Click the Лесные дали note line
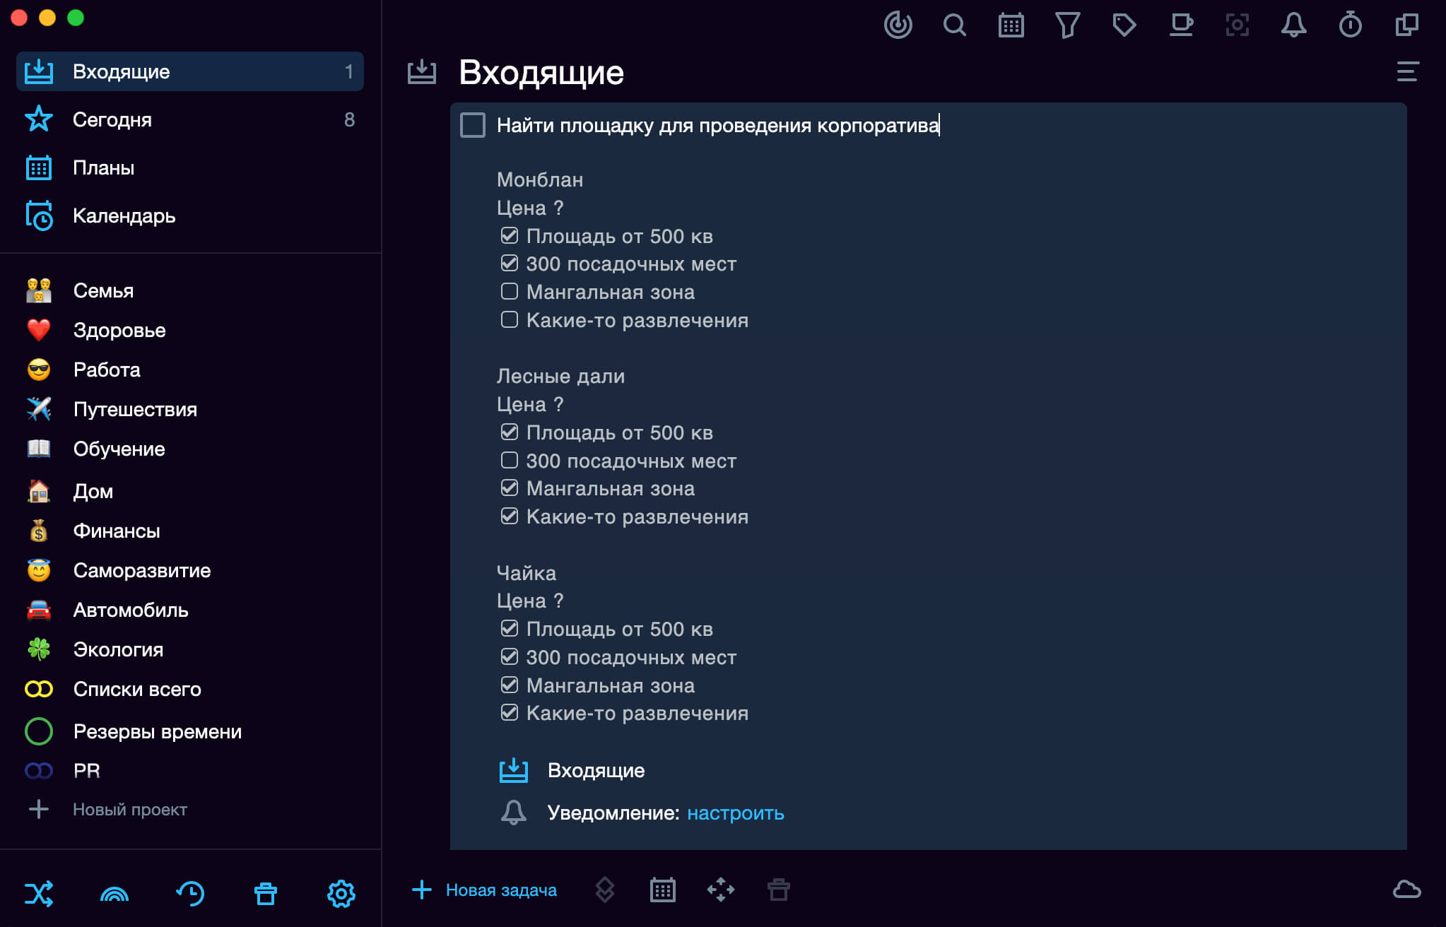 click(x=560, y=376)
